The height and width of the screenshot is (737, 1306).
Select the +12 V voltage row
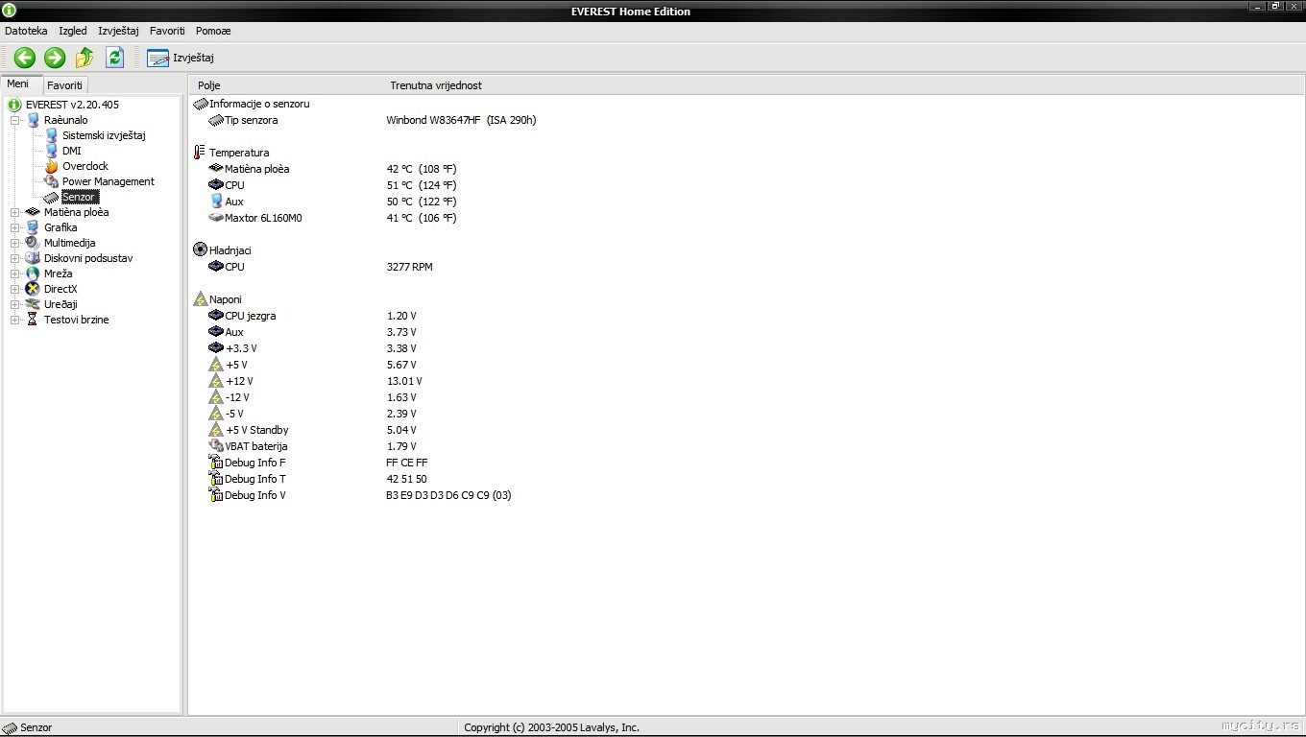coord(315,381)
